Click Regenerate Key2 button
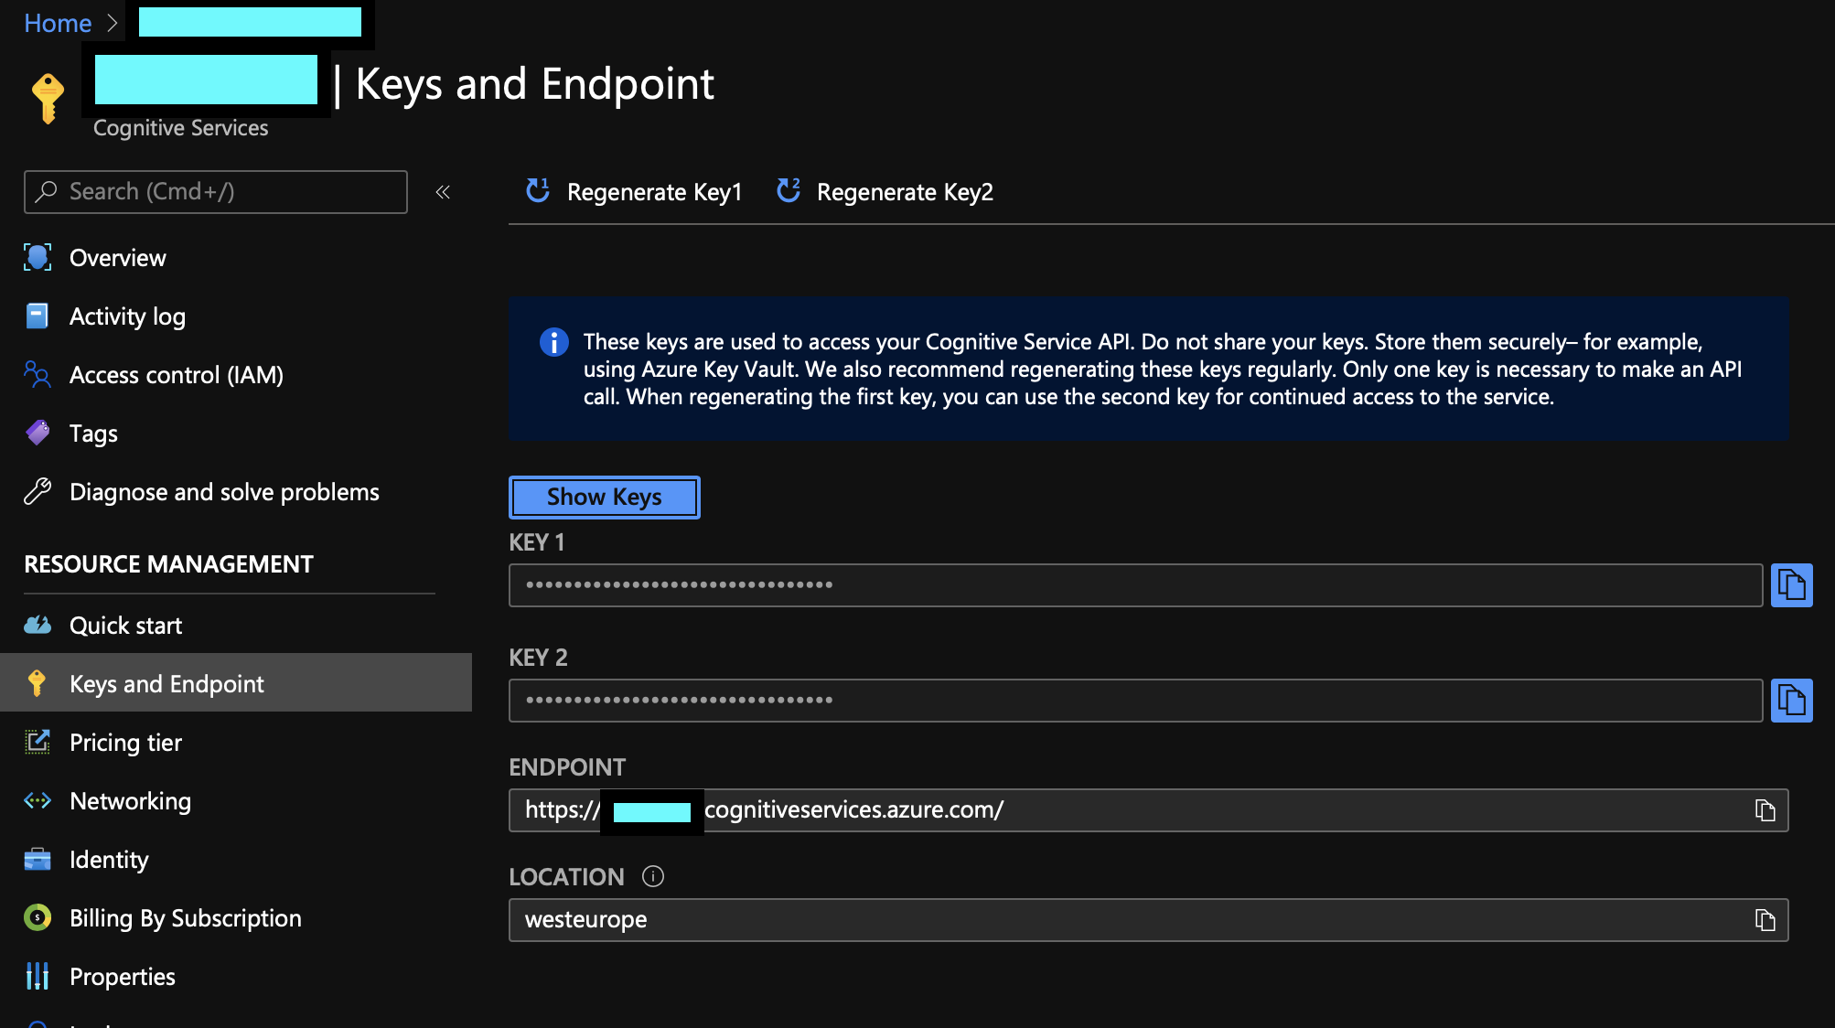 [x=885, y=192]
